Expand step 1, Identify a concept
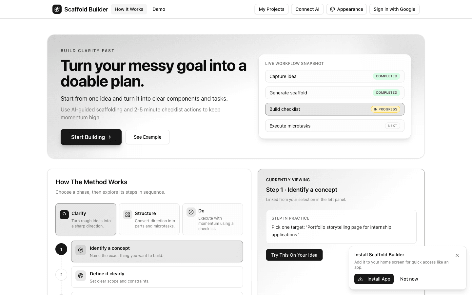 tap(157, 251)
